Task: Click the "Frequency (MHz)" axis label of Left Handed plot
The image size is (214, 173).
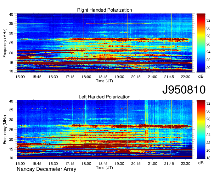Action: click(5, 130)
